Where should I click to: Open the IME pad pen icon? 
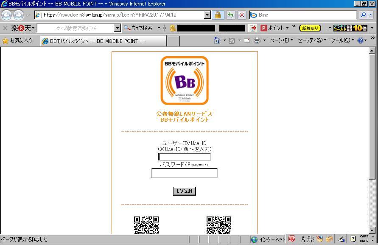click(x=341, y=239)
